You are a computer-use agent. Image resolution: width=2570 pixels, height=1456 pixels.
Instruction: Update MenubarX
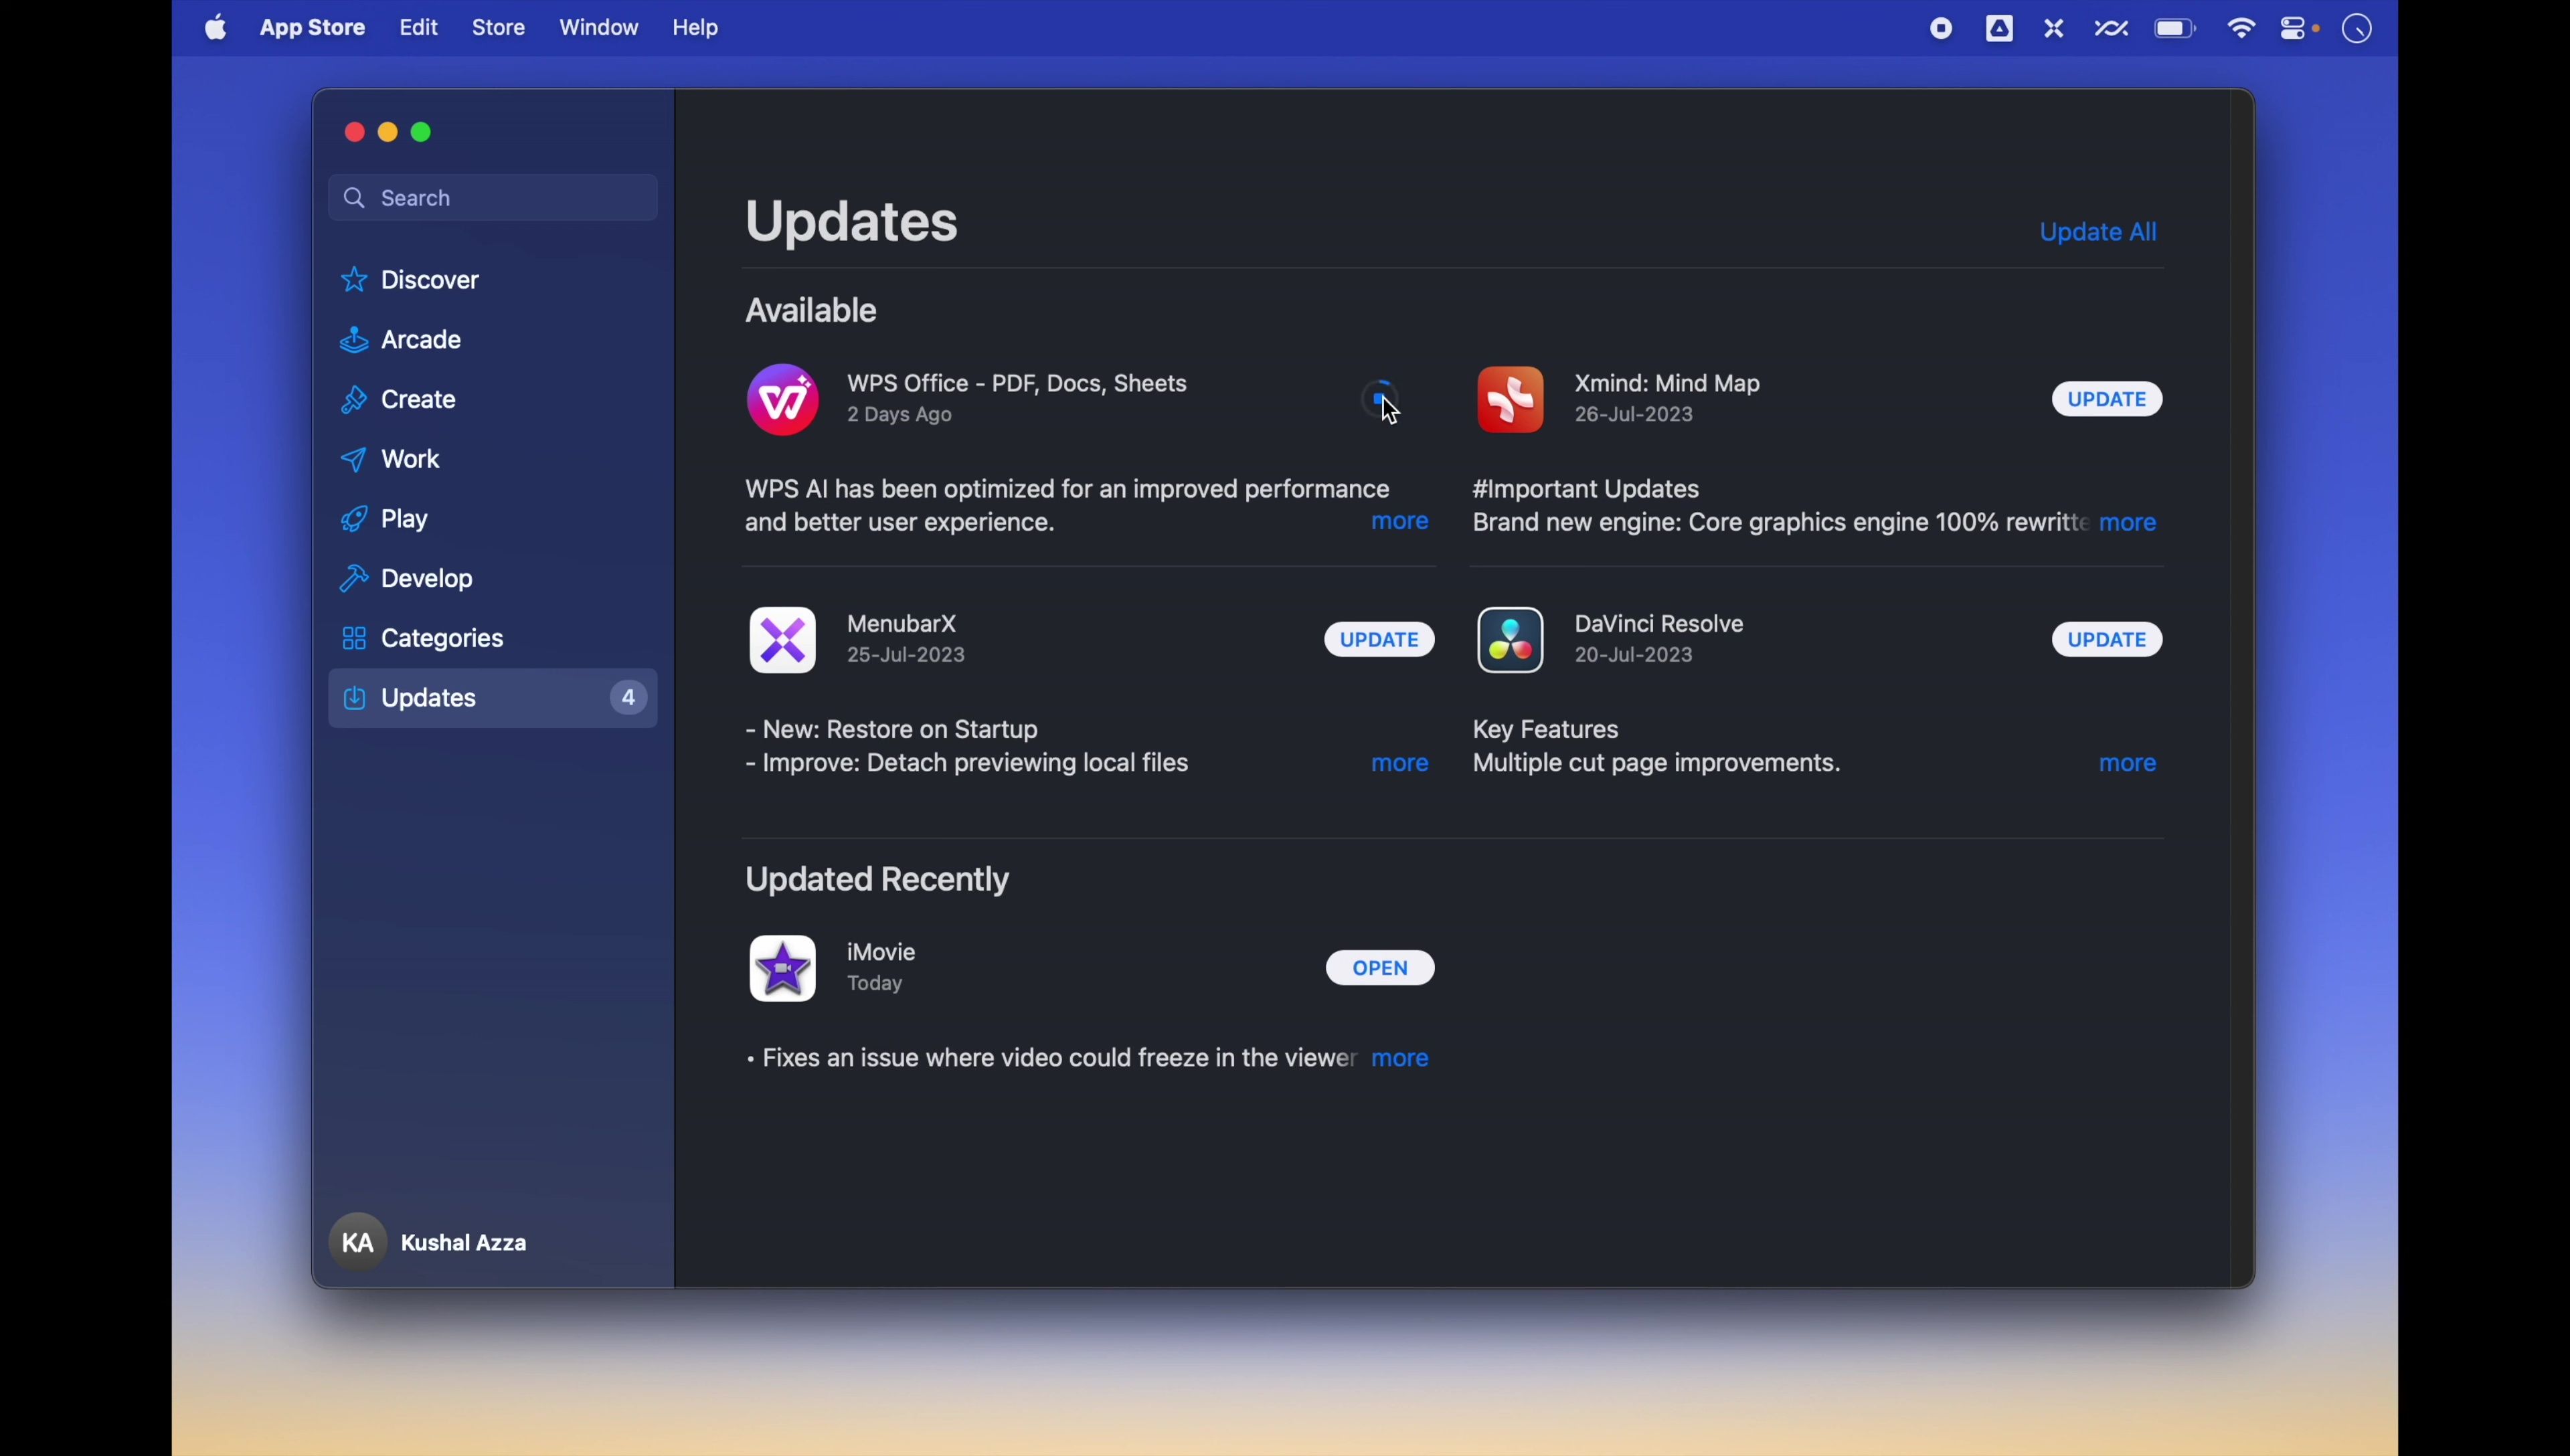click(1379, 640)
